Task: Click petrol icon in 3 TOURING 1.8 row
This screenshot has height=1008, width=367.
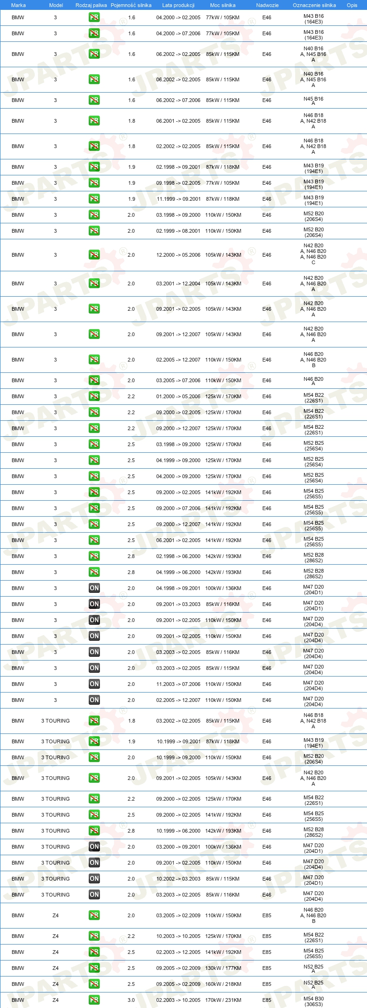Action: (x=94, y=721)
